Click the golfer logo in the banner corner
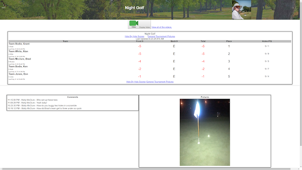302x170 pixels. pos(3,4)
